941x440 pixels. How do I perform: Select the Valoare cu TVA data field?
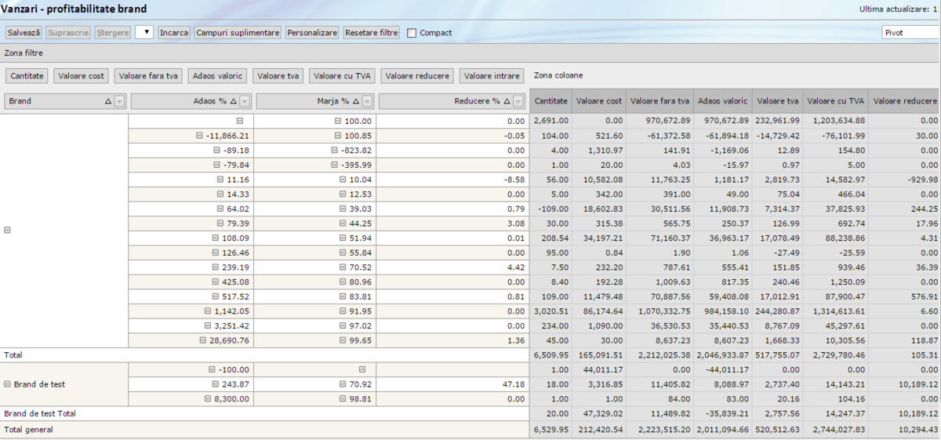tap(342, 76)
